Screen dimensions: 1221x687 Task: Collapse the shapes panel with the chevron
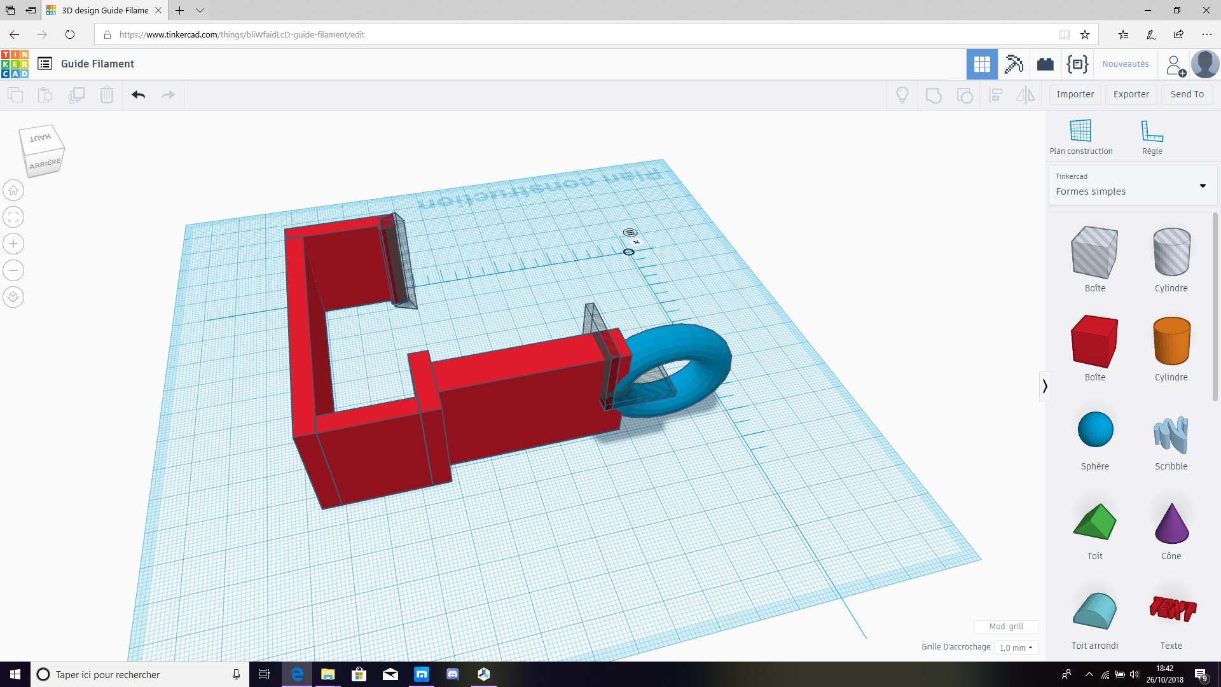(x=1044, y=385)
